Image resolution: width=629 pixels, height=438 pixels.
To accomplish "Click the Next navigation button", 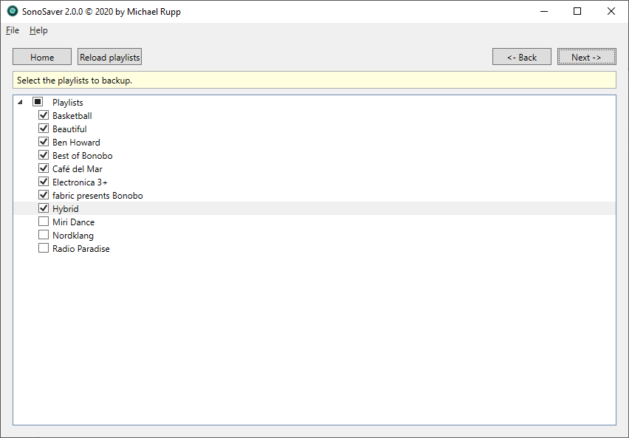I will pos(586,56).
